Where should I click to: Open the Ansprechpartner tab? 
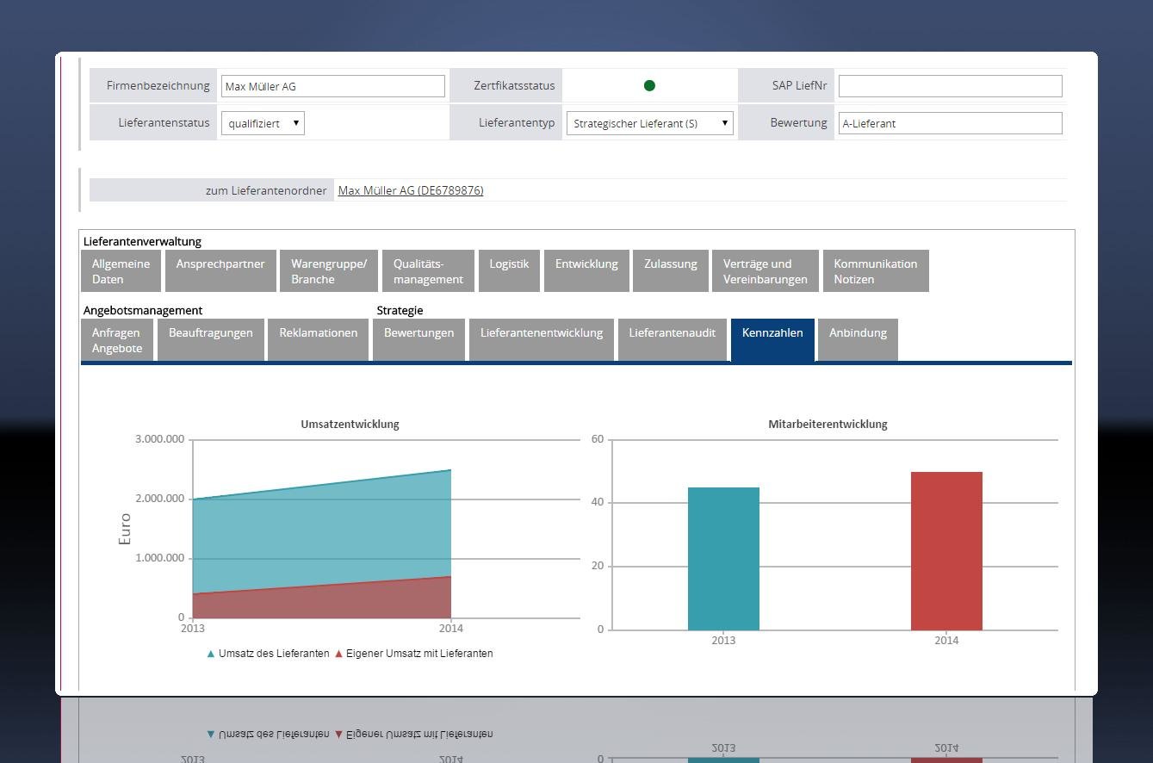(x=220, y=271)
